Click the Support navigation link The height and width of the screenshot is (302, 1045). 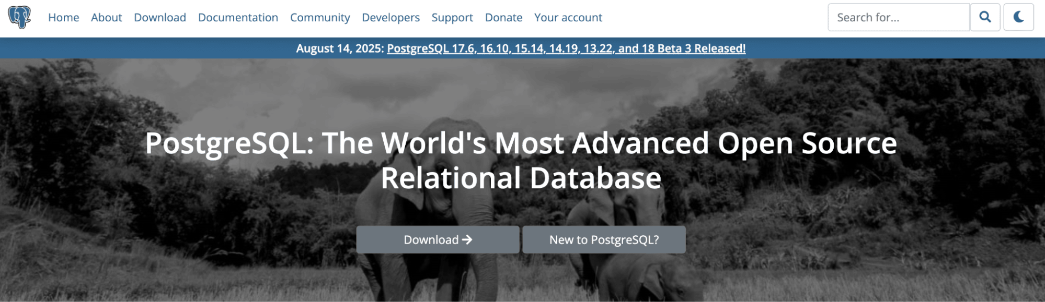(452, 17)
